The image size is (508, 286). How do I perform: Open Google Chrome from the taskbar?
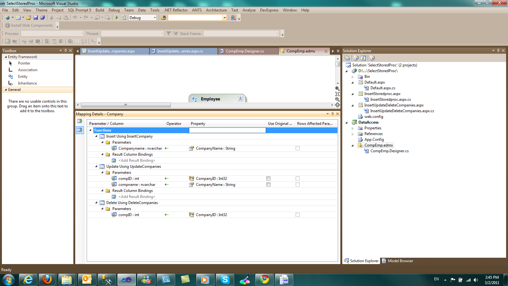[264, 280]
